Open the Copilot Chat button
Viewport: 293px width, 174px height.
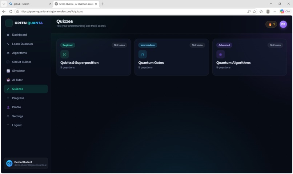[x=285, y=11]
